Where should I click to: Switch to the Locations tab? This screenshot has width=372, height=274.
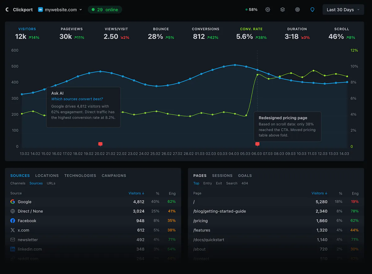[47, 175]
